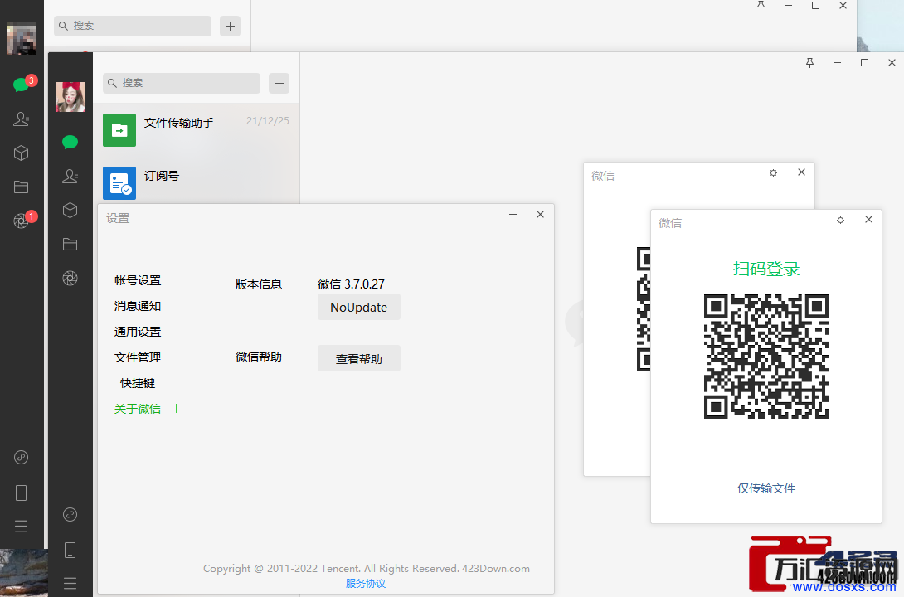This screenshot has width=904, height=597.
Task: Pin the back WeChat window on top
Action: point(761,6)
